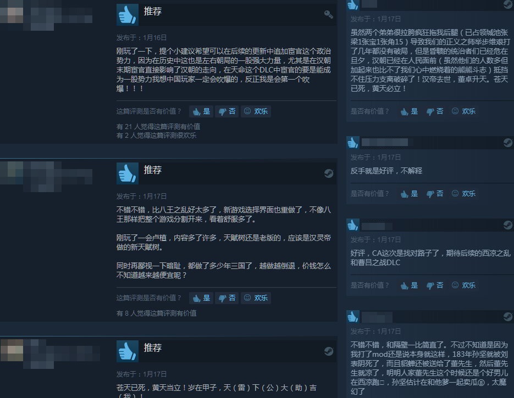
Task: Mark the January 16 review as 欢乐
Action: click(x=256, y=111)
